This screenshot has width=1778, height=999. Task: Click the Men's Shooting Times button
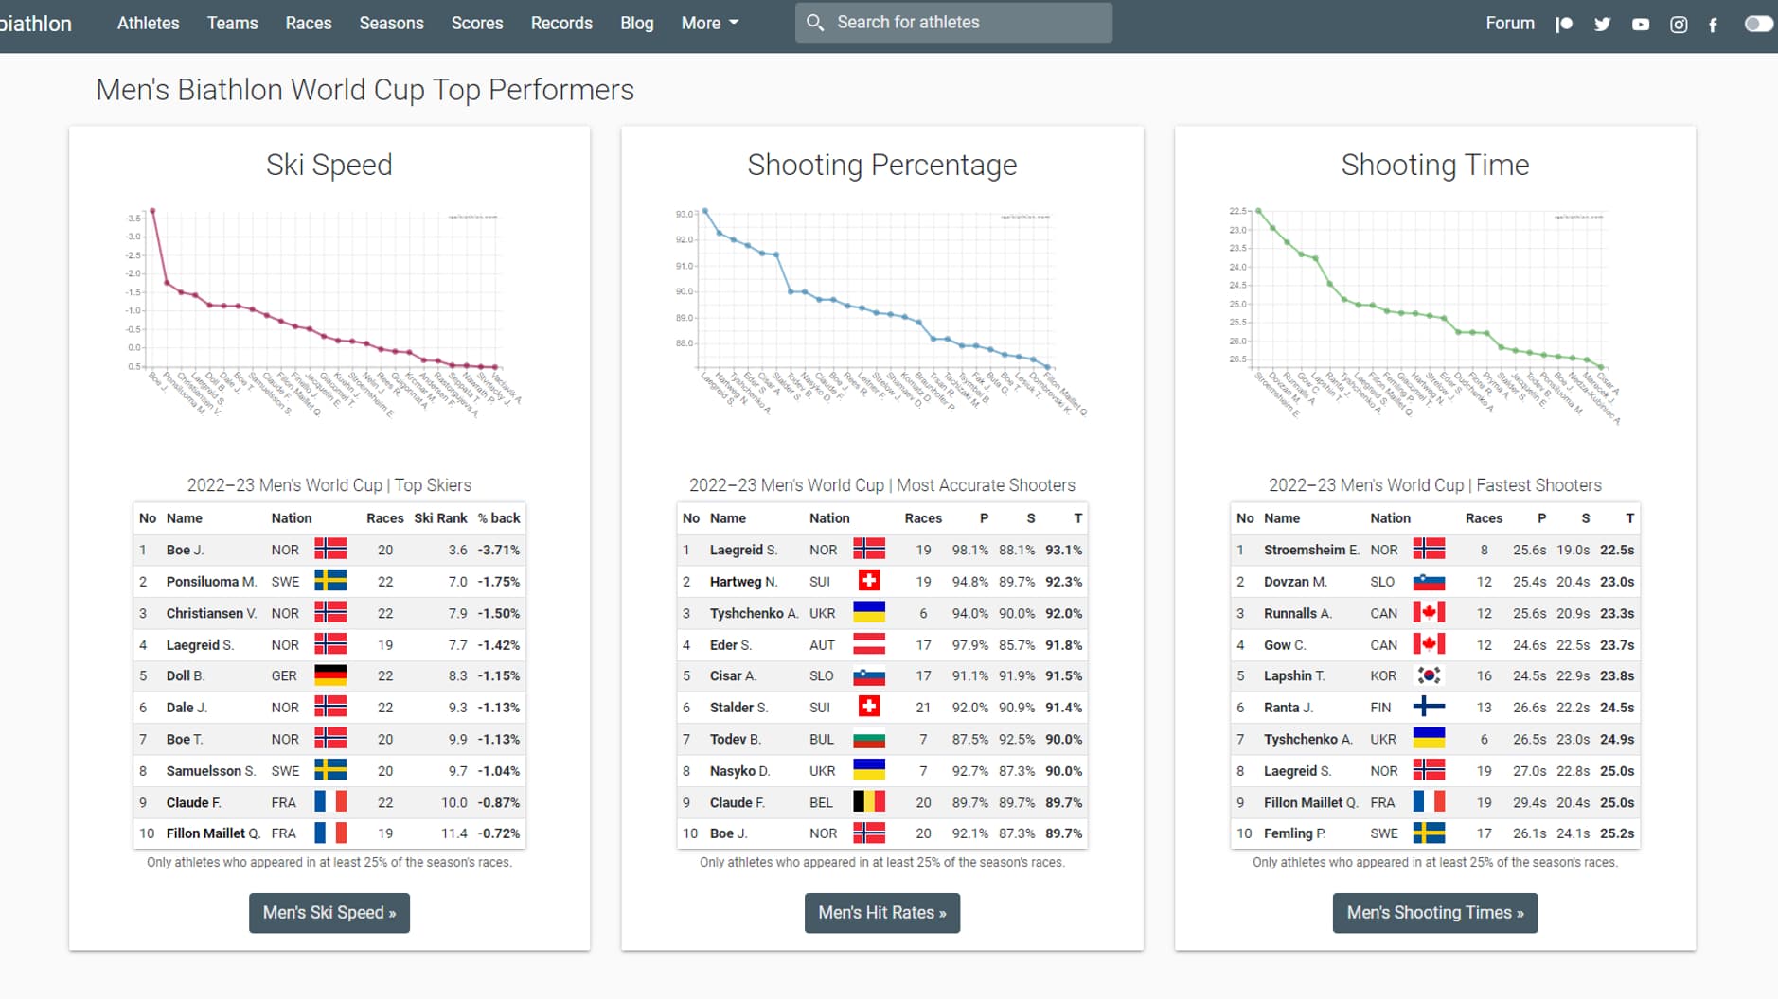click(x=1435, y=913)
